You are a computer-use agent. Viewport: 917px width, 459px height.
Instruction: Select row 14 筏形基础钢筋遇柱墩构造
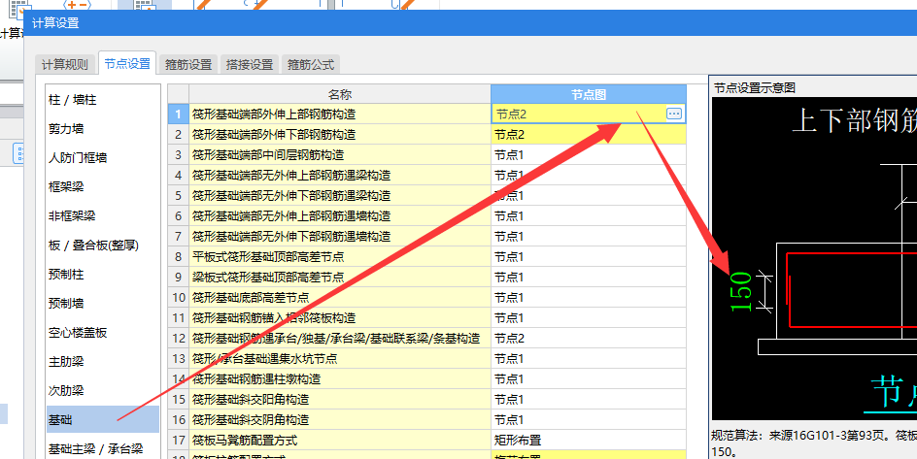(340, 379)
